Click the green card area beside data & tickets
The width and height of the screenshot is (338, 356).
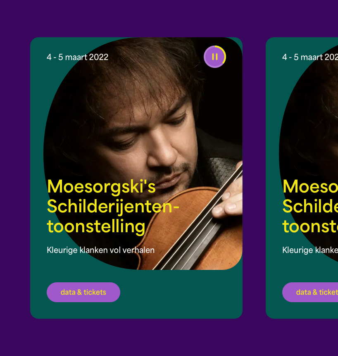click(x=181, y=293)
